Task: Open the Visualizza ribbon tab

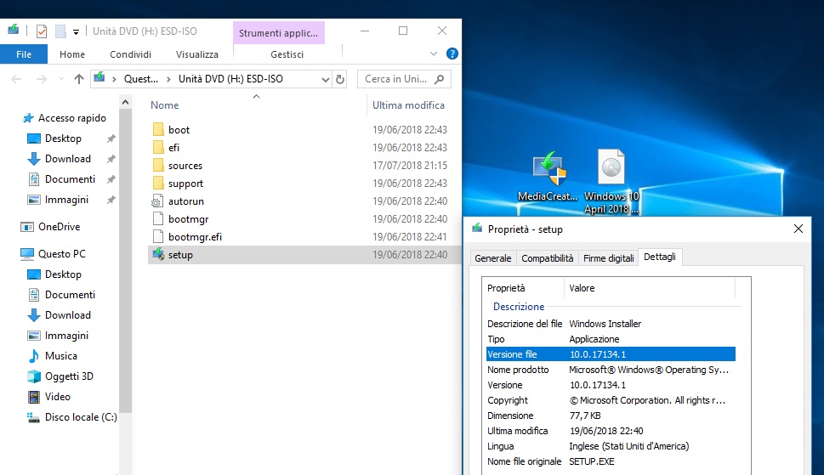Action: [x=197, y=54]
